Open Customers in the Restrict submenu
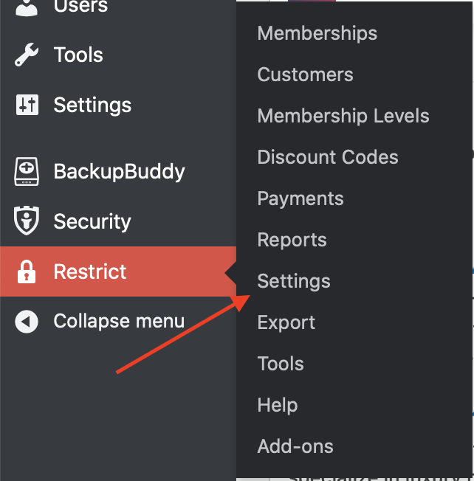This screenshot has width=474, height=481. [305, 75]
